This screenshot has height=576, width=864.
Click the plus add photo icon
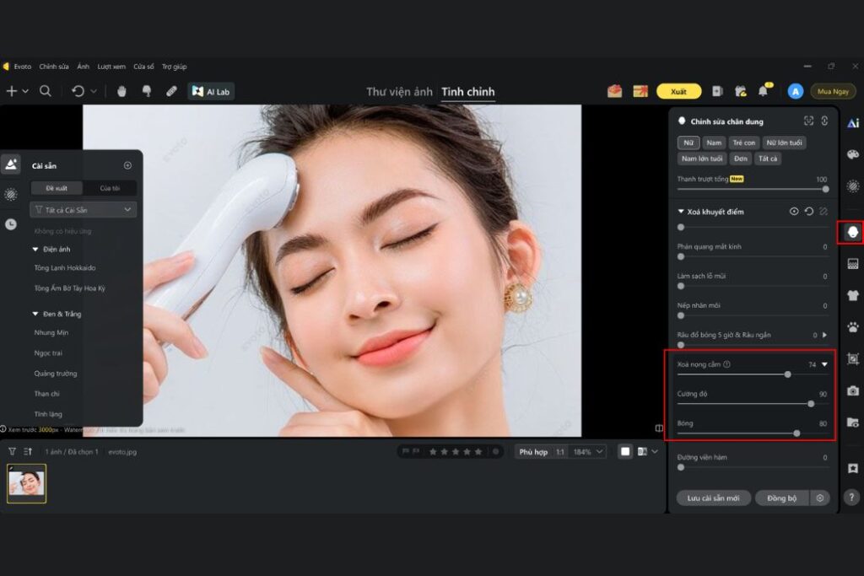click(12, 91)
